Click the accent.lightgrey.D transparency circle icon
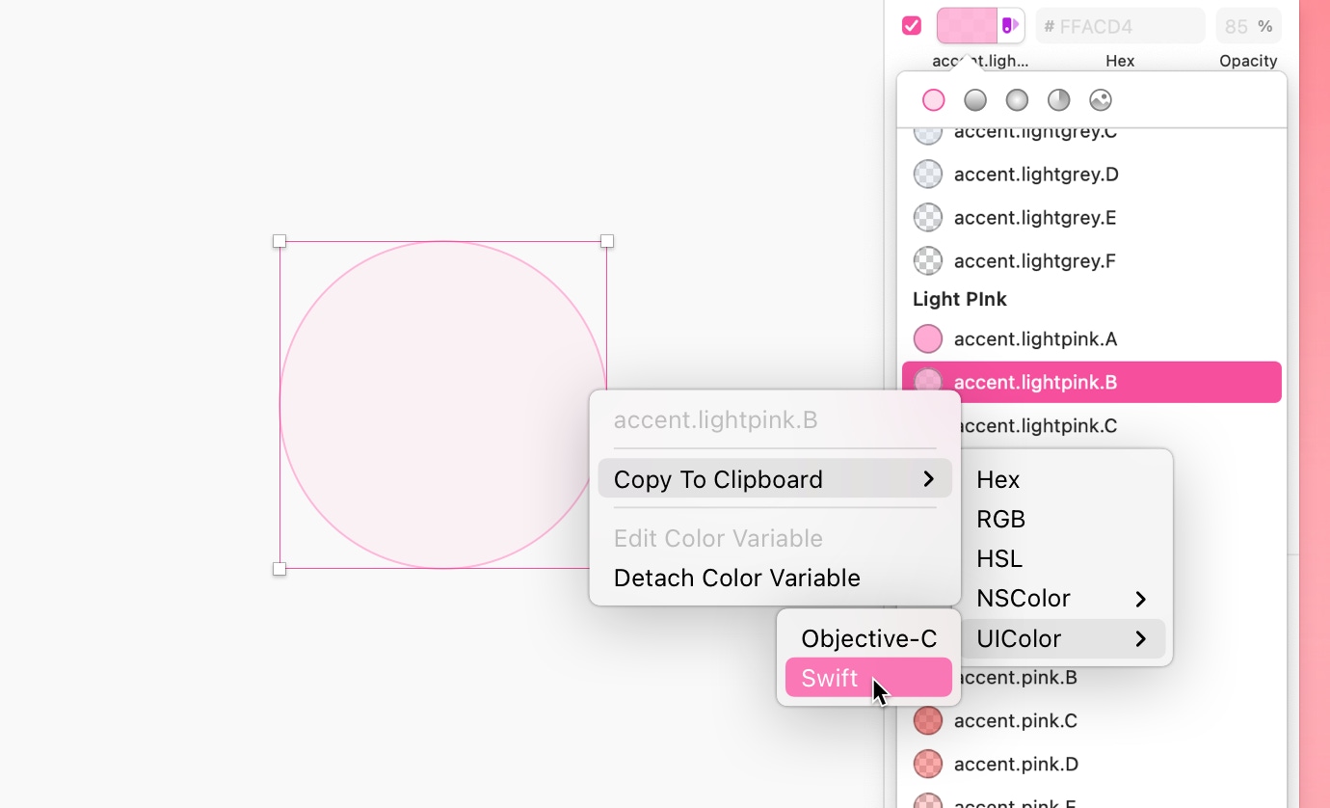The height and width of the screenshot is (808, 1330). [x=927, y=174]
